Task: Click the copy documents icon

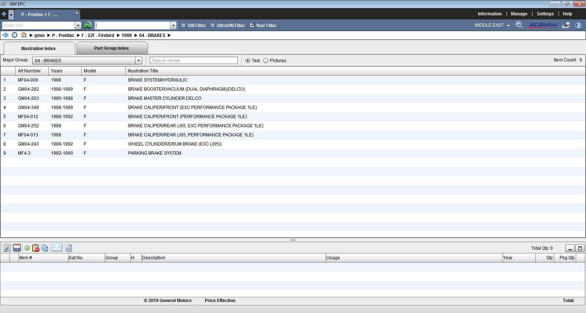Action: tap(45, 248)
